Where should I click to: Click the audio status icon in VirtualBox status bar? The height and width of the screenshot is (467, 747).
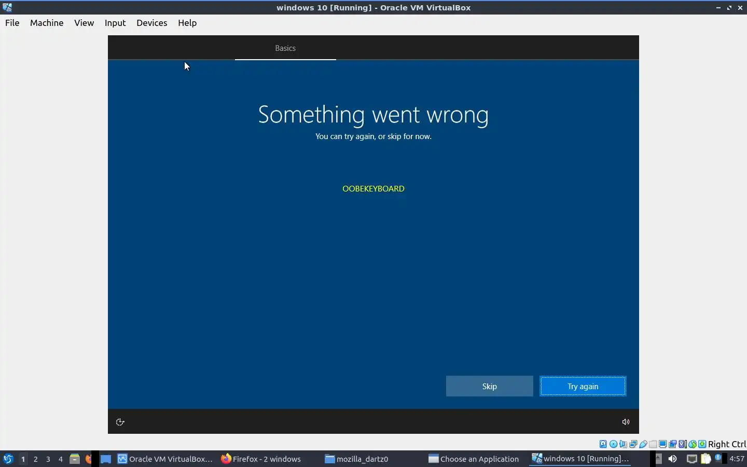click(623, 444)
